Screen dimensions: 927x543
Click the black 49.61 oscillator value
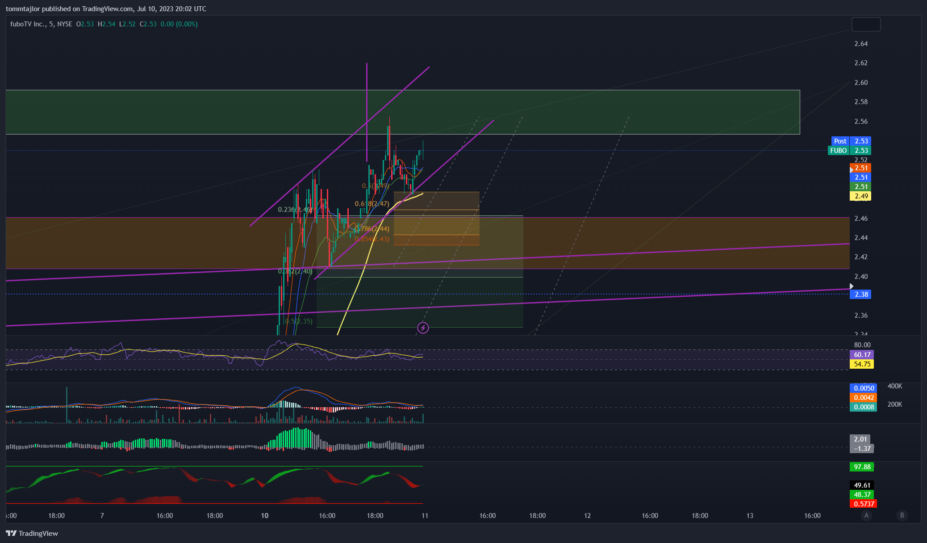tap(862, 485)
